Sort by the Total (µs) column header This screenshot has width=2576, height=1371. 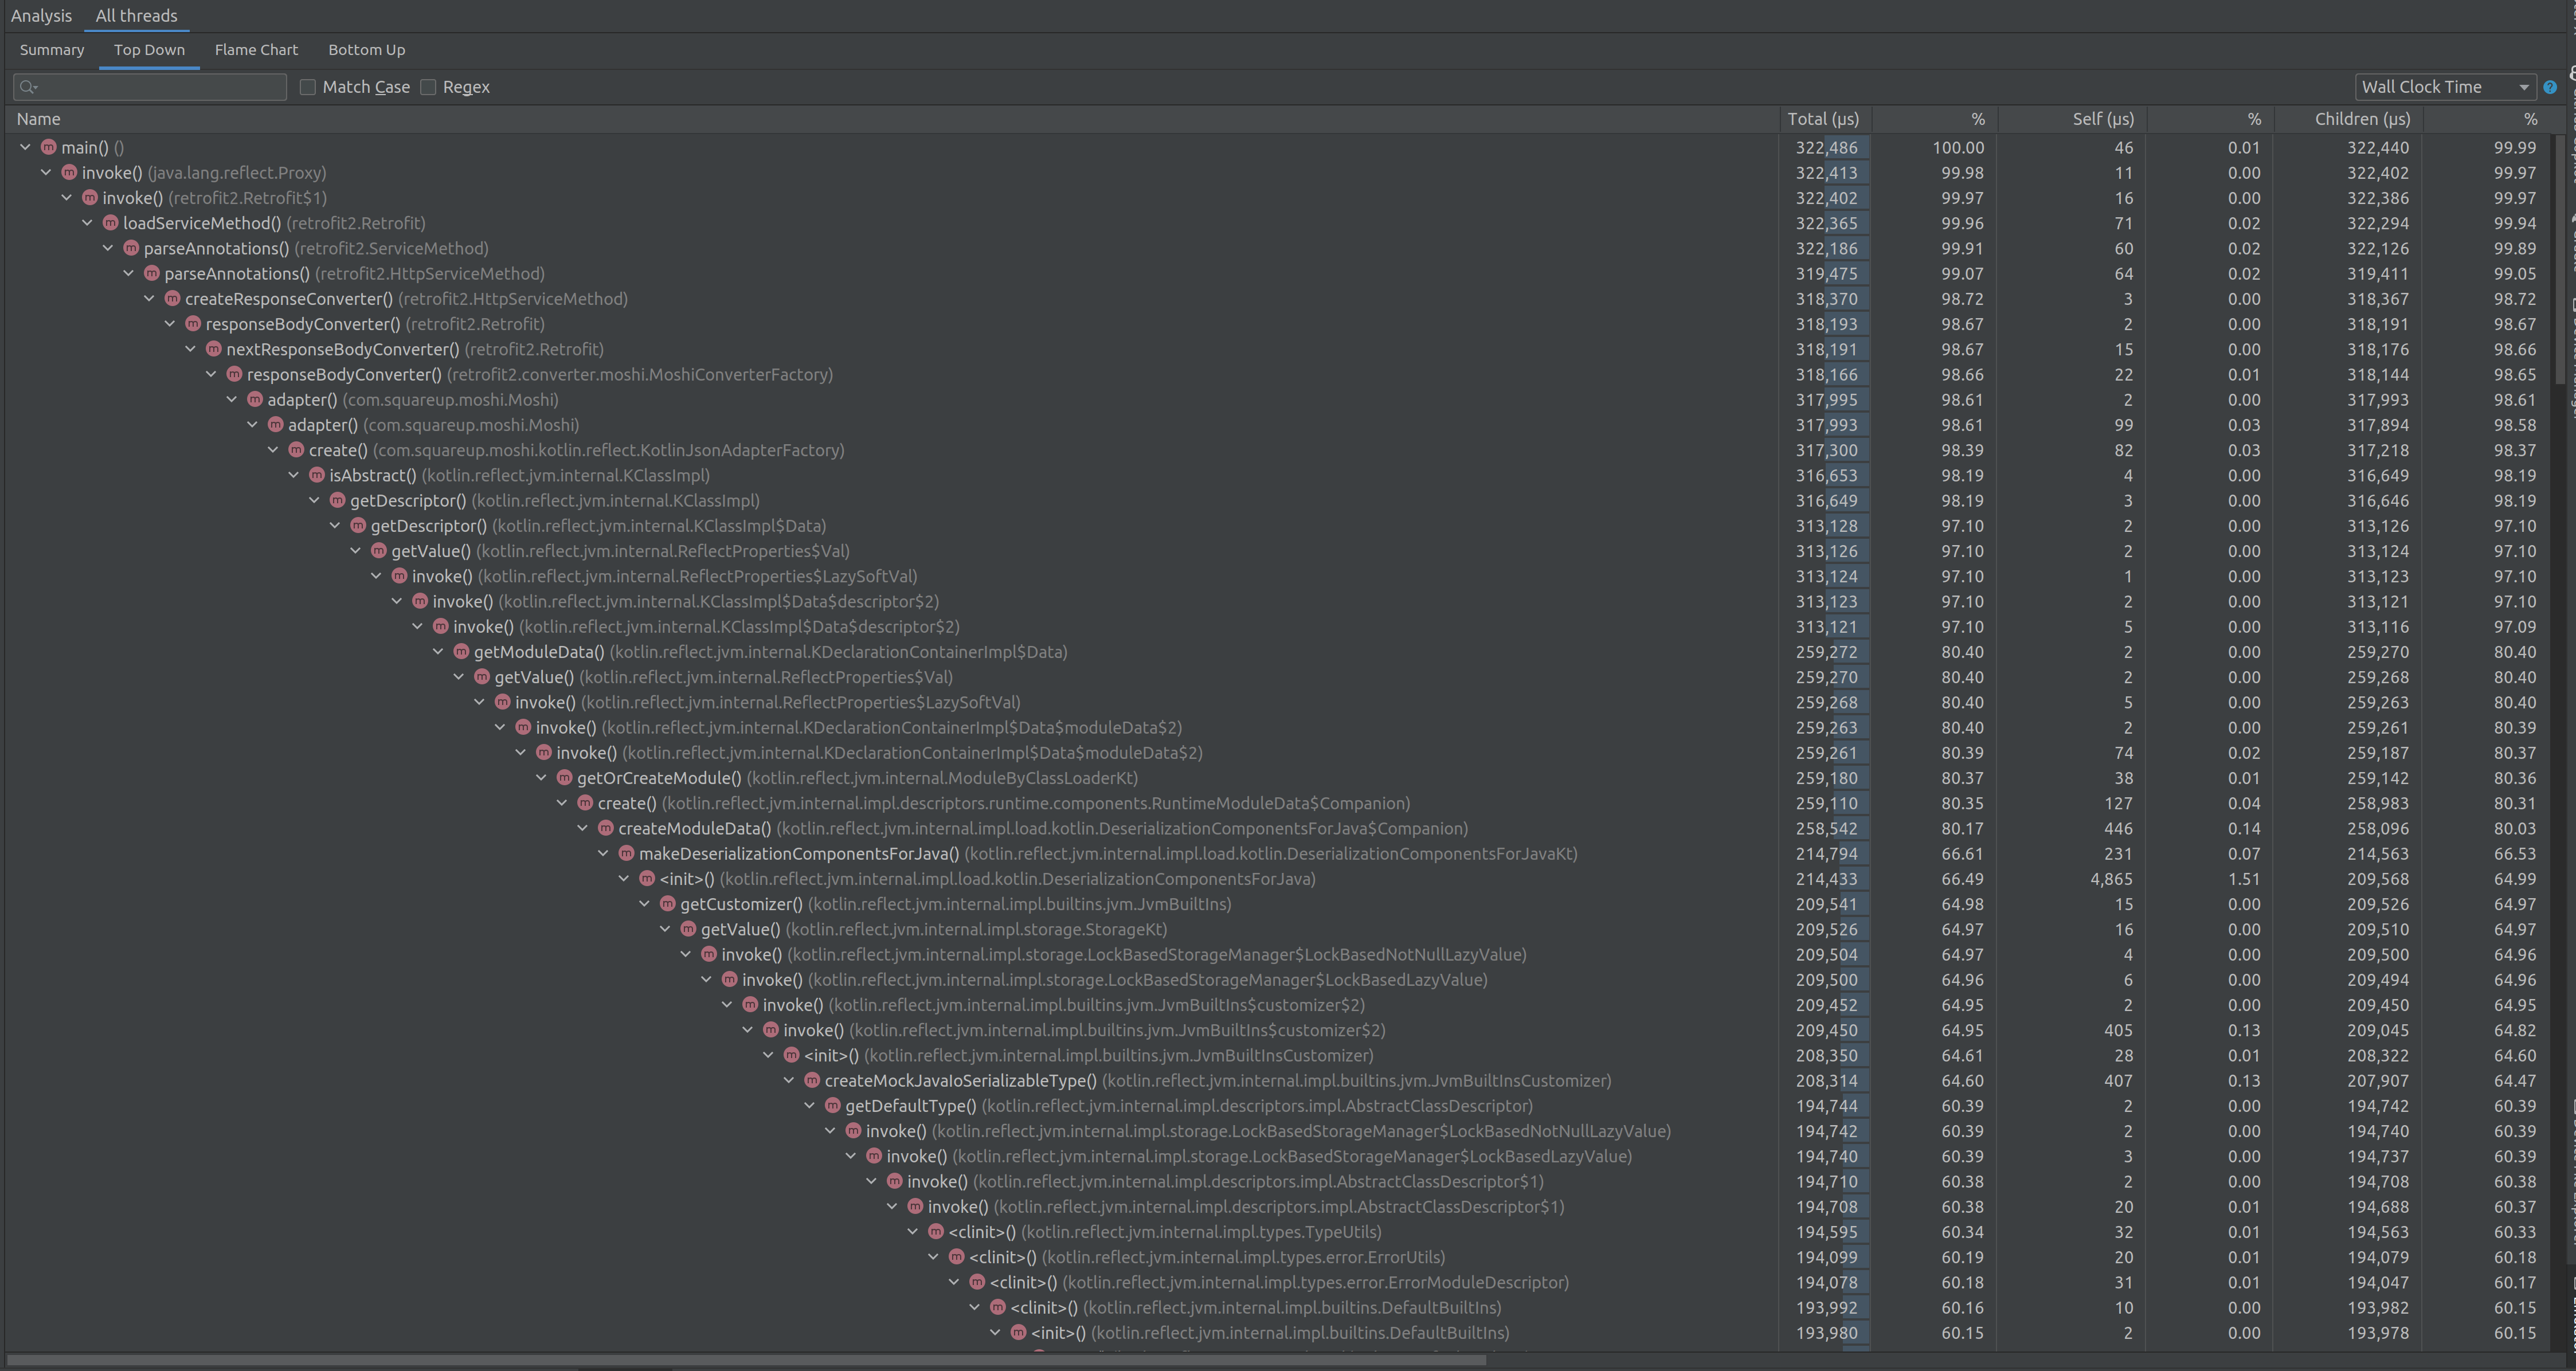pyautogui.click(x=1822, y=118)
